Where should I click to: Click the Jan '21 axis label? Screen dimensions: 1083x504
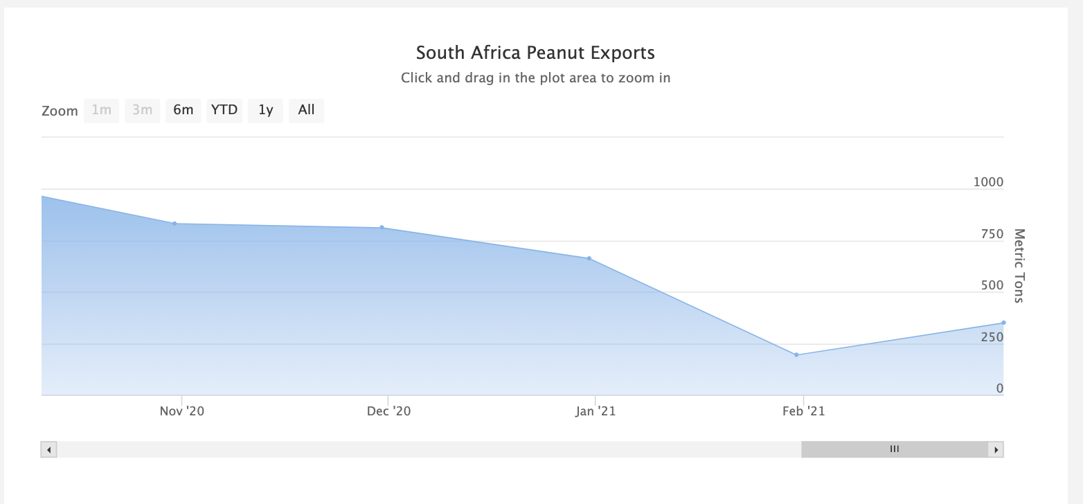[x=596, y=411]
